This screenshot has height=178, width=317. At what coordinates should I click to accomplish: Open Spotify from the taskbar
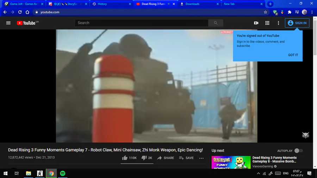pos(63,173)
